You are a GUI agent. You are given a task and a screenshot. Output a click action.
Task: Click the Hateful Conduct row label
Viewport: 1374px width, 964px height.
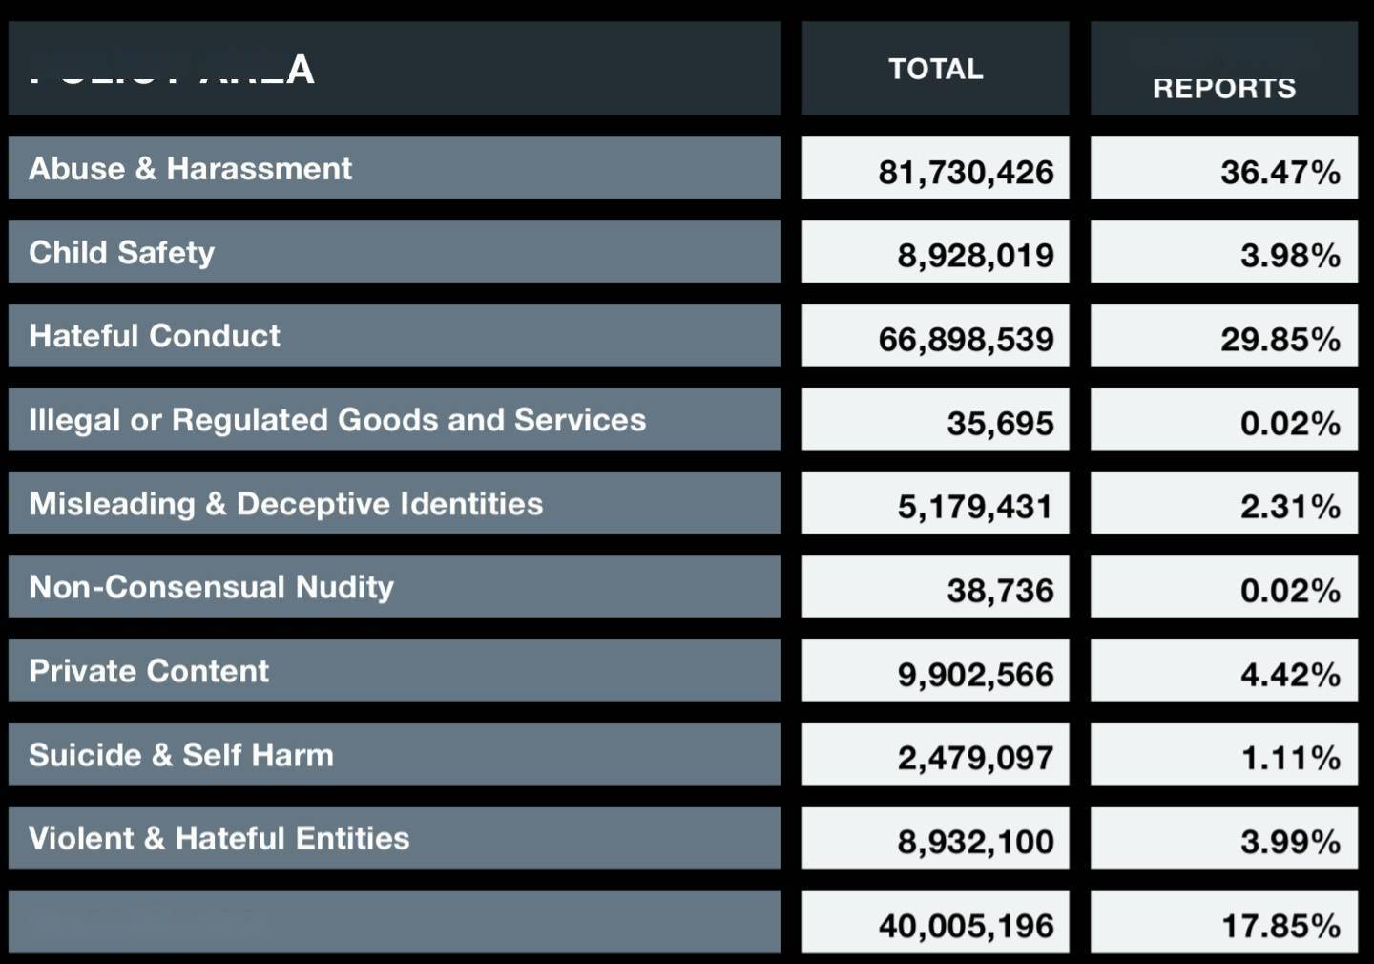pos(155,336)
